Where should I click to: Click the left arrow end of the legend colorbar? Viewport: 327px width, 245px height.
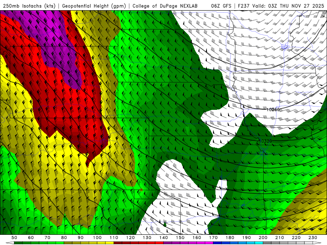pyautogui.click(x=10, y=243)
